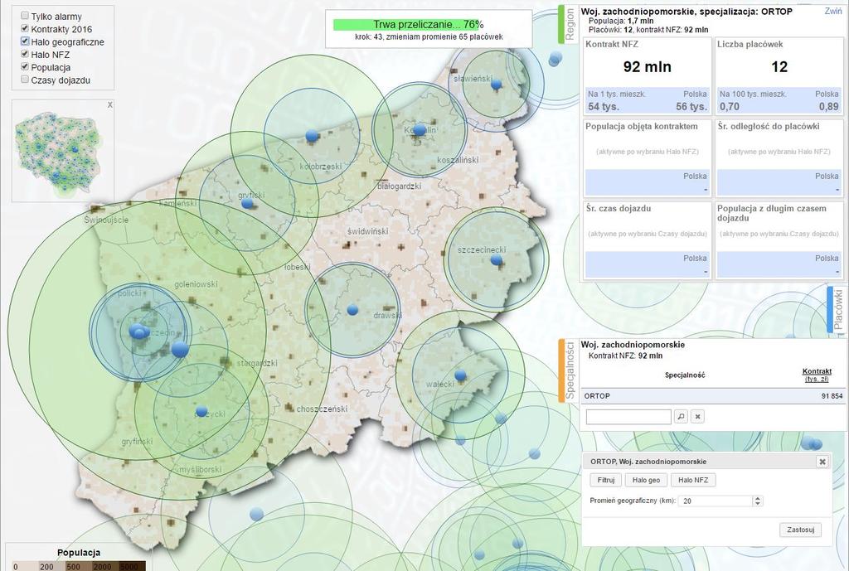This screenshot has width=849, height=571.
Task: Click the goleniowski county label
Action: [x=196, y=284]
